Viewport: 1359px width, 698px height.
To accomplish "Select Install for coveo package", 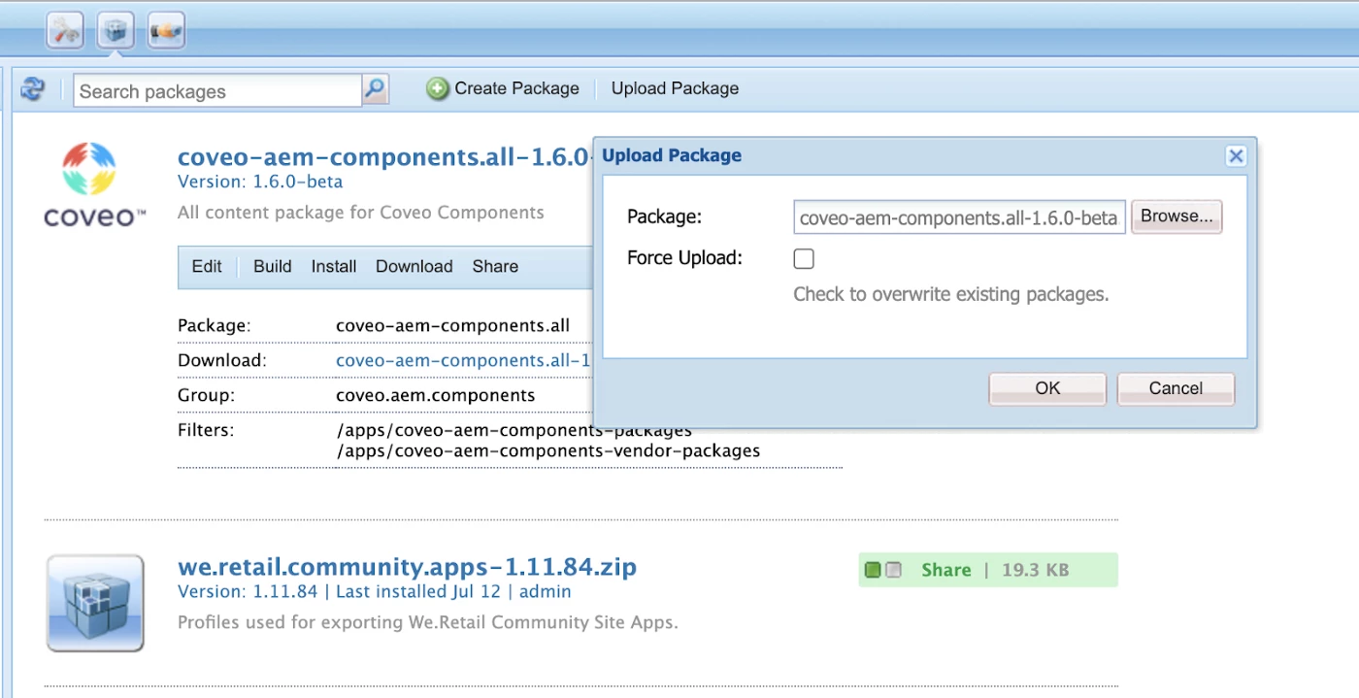I will click(334, 266).
